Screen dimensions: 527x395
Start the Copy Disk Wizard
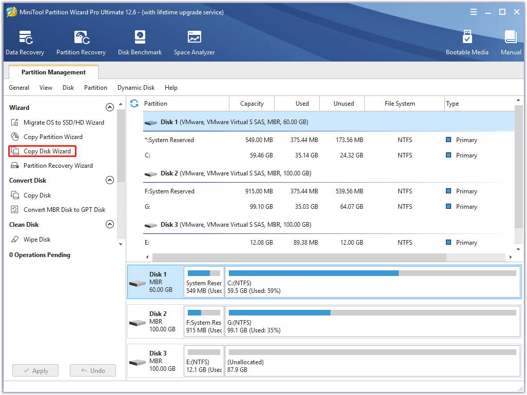[x=47, y=151]
